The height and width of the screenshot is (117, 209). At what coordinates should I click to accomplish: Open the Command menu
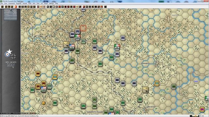(12, 4)
